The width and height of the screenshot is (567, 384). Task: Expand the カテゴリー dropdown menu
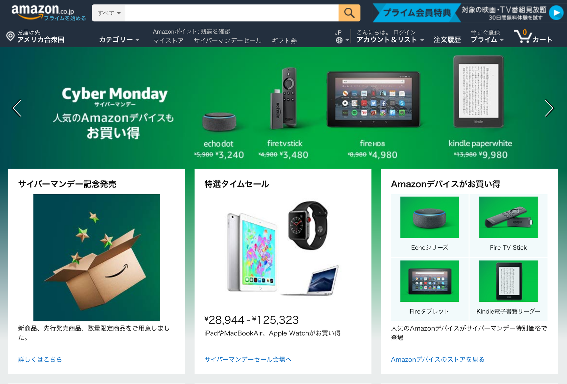coord(119,40)
